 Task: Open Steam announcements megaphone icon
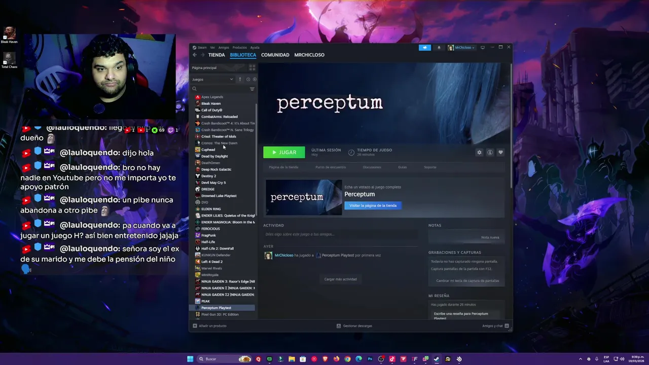[x=425, y=48]
